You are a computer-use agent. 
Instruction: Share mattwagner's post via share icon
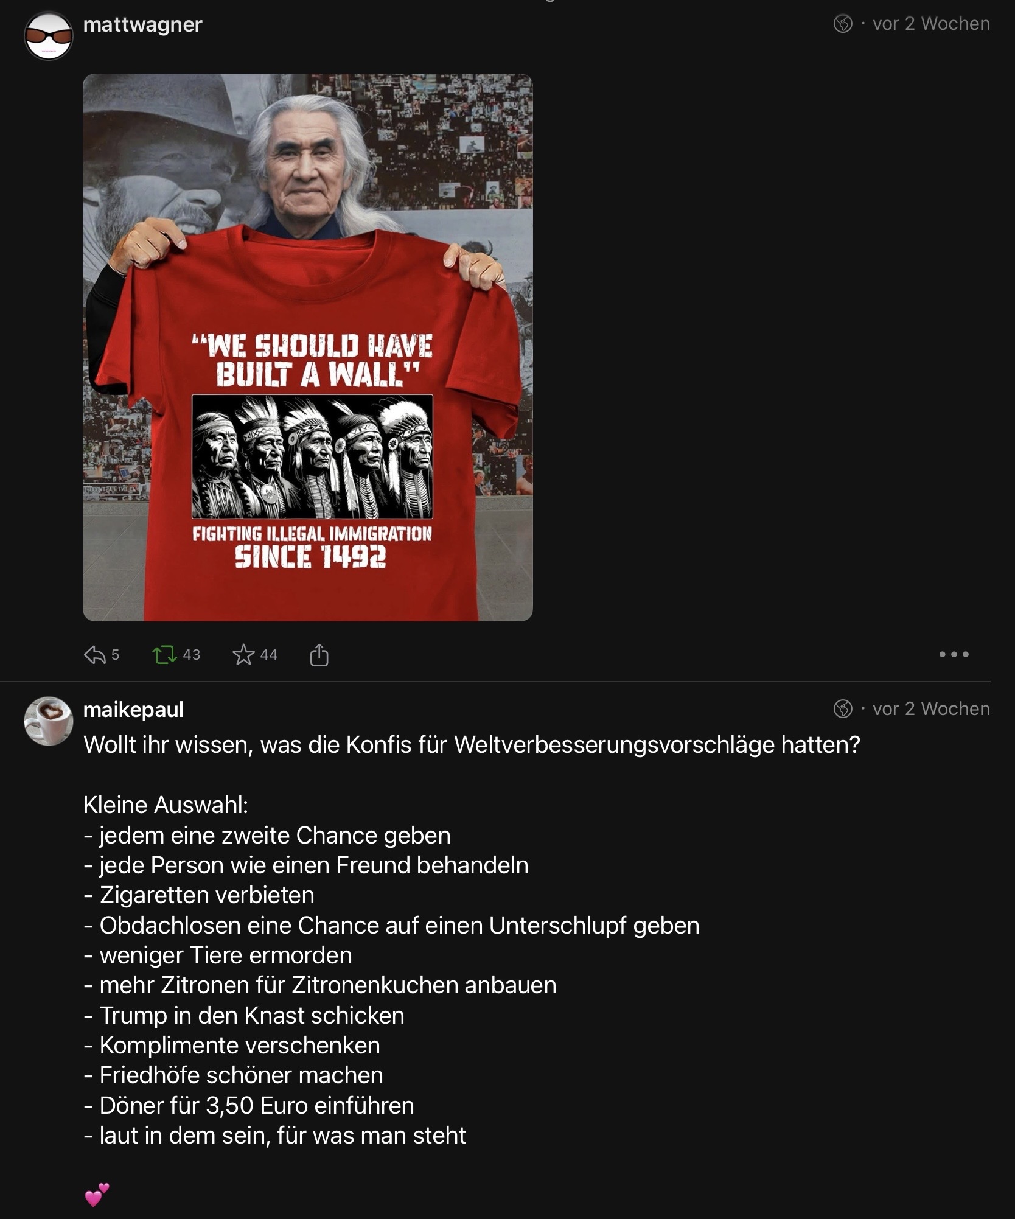[319, 655]
